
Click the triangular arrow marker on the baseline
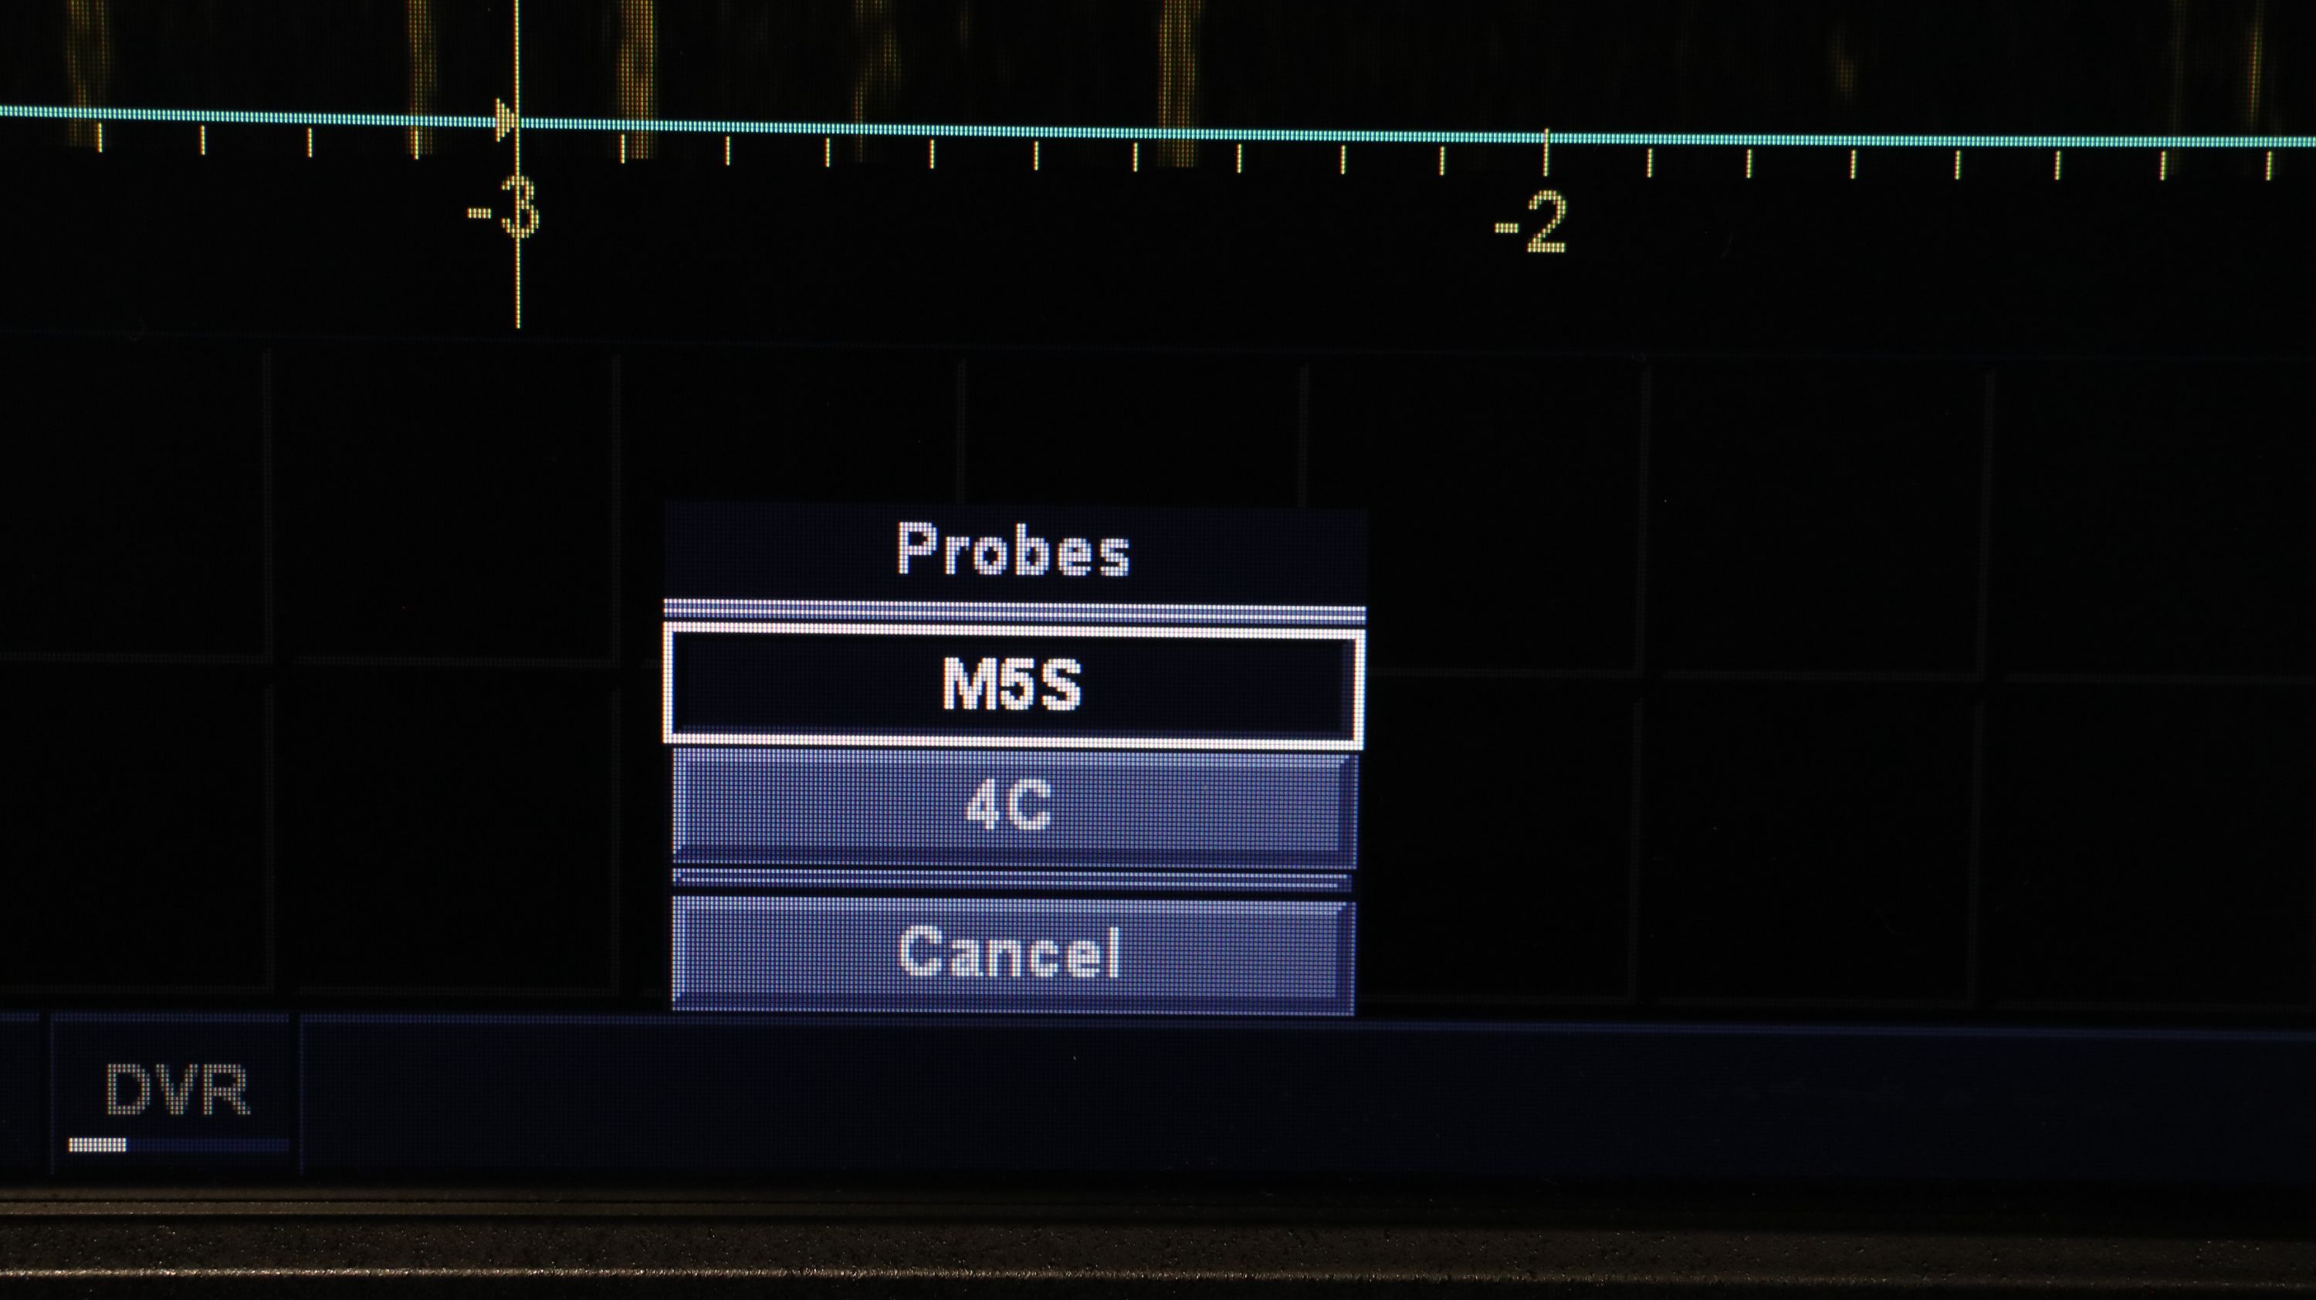(506, 120)
